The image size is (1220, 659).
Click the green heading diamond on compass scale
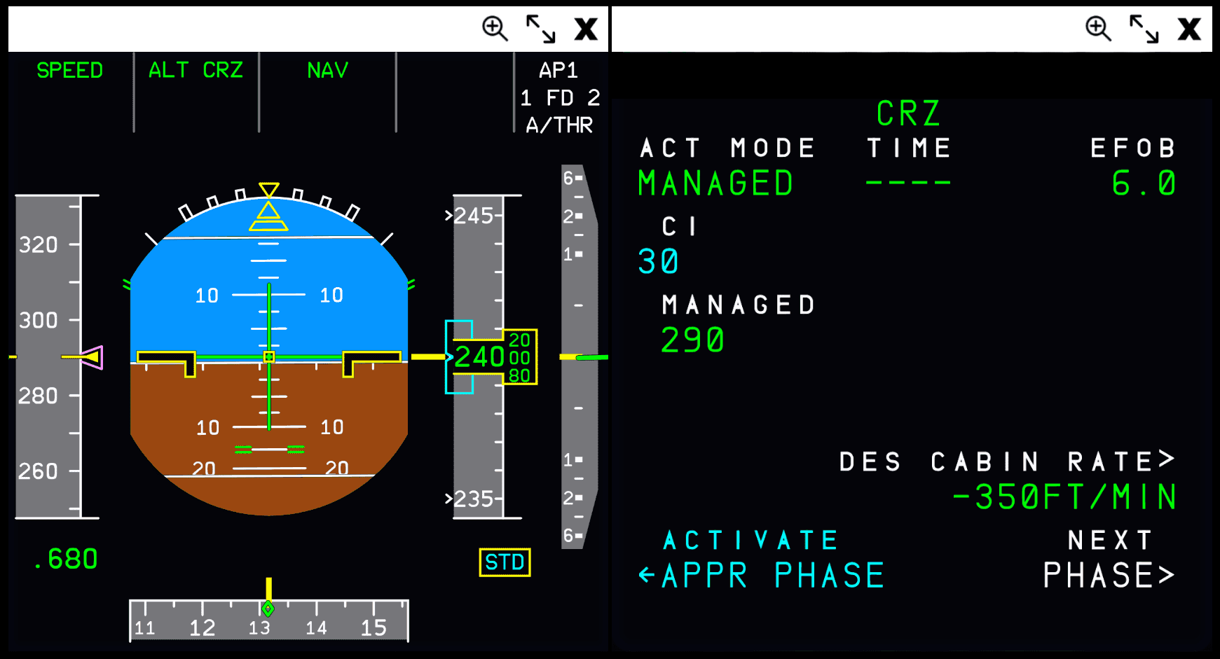268,609
